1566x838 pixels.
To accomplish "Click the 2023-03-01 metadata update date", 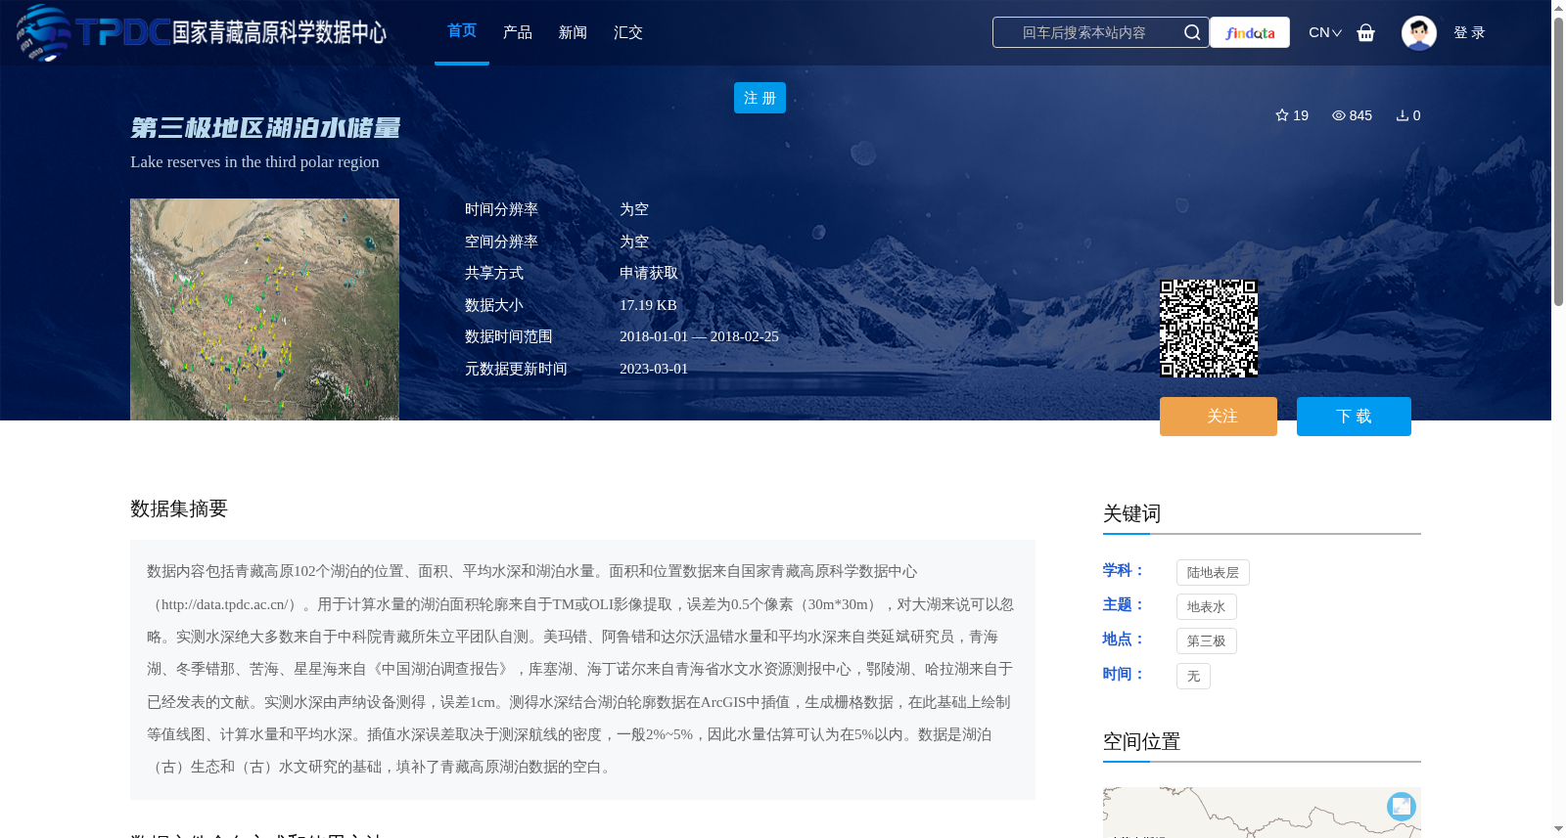I will coord(654,369).
